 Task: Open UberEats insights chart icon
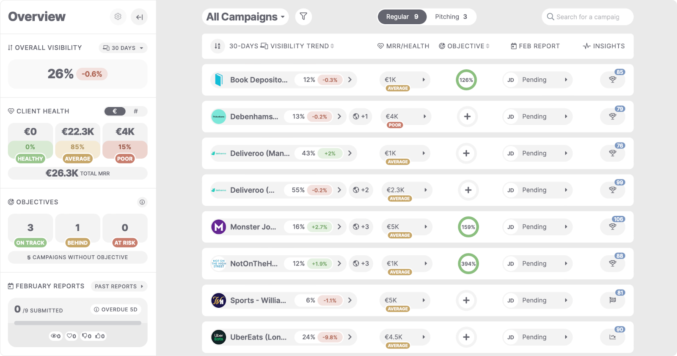pyautogui.click(x=613, y=337)
